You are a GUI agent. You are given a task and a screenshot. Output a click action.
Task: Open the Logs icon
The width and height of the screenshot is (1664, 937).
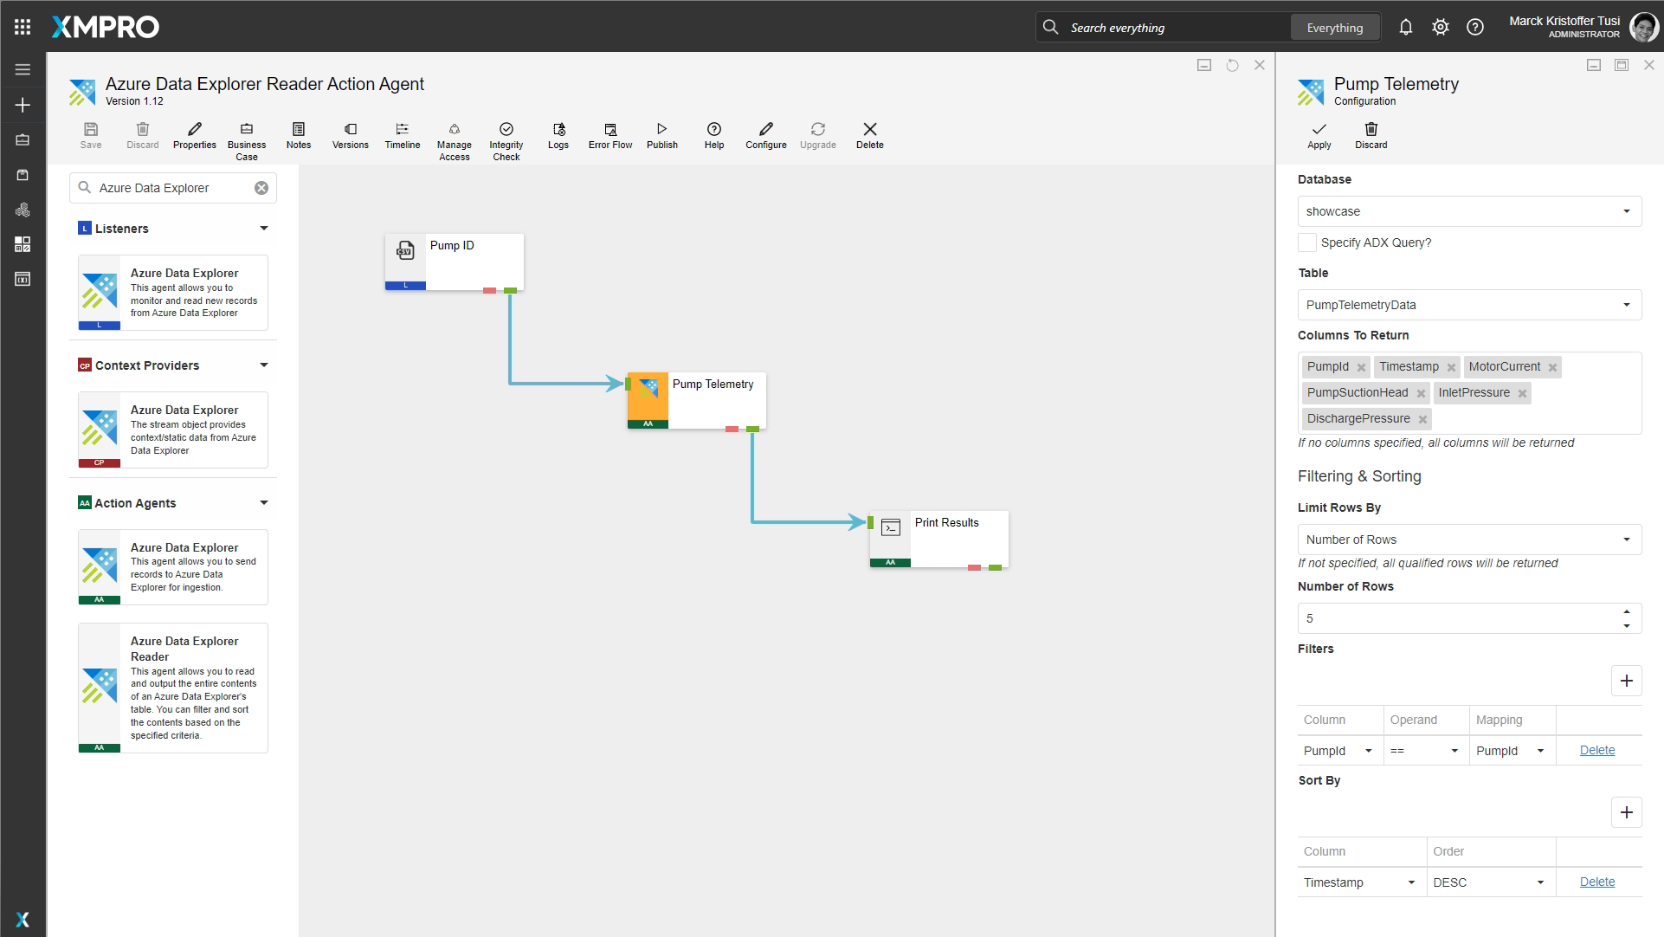pyautogui.click(x=558, y=130)
